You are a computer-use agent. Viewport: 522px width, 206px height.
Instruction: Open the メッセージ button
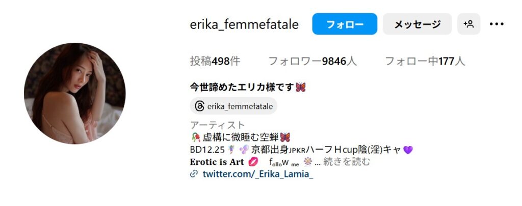(417, 24)
